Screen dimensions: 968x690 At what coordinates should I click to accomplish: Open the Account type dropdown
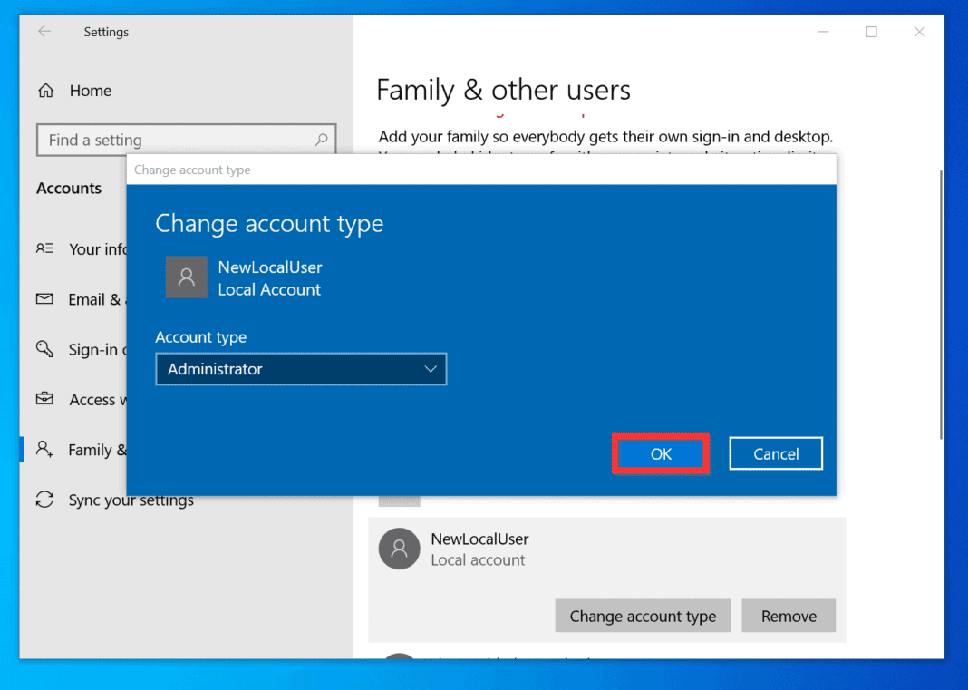pos(301,369)
